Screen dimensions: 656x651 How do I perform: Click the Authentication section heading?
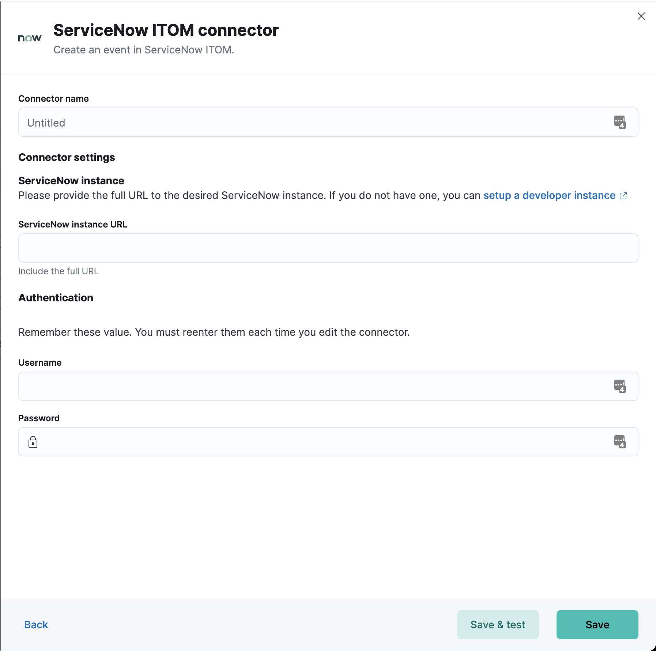(x=56, y=298)
